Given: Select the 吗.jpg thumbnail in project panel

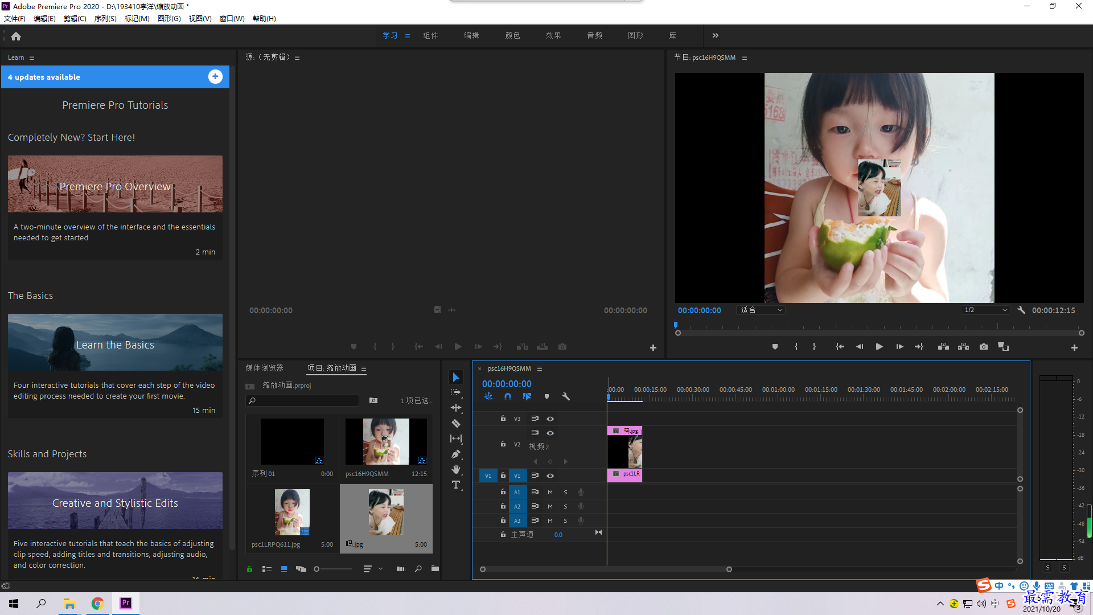Looking at the screenshot, I should (386, 512).
